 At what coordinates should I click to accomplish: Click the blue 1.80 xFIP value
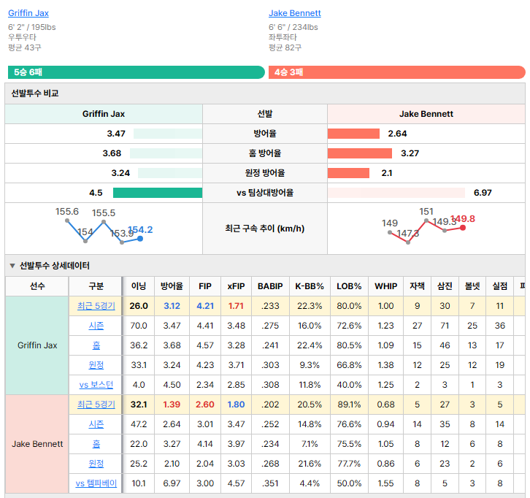click(236, 405)
